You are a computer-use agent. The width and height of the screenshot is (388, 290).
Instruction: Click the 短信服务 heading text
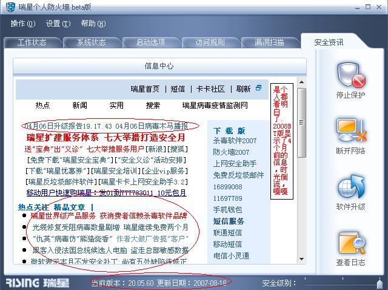point(229,221)
